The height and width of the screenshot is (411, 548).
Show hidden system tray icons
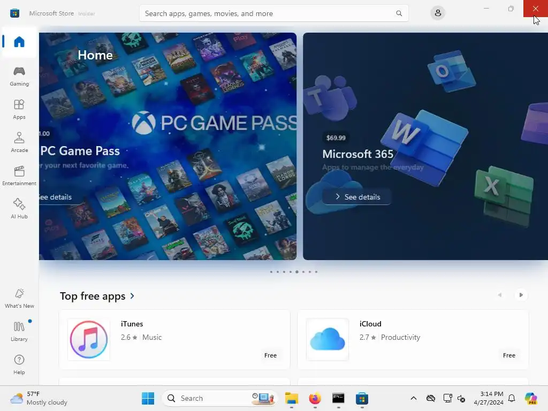click(x=414, y=398)
